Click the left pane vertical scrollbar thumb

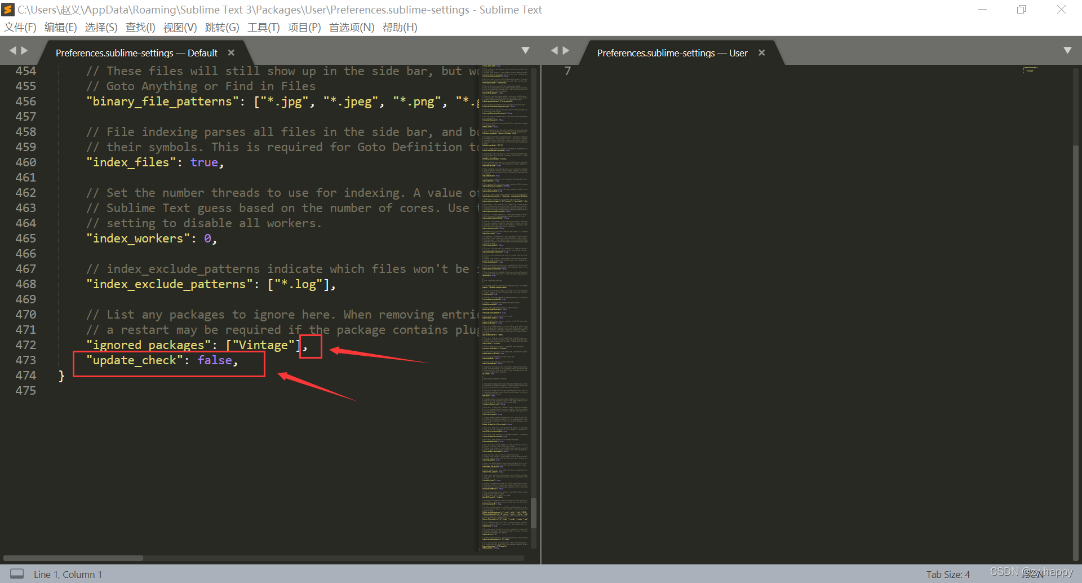(x=533, y=513)
